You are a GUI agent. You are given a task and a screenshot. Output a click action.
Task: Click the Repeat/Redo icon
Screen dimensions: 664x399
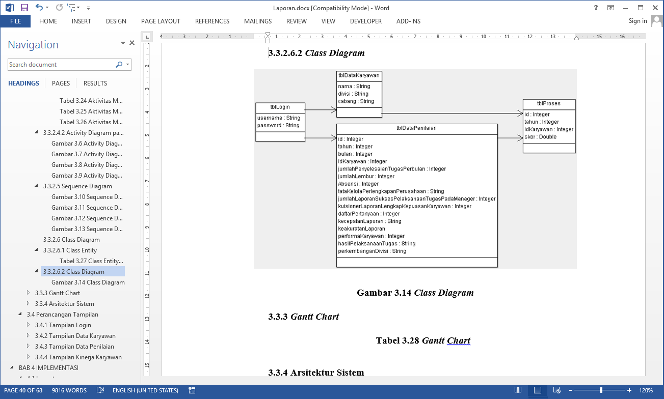coord(59,8)
